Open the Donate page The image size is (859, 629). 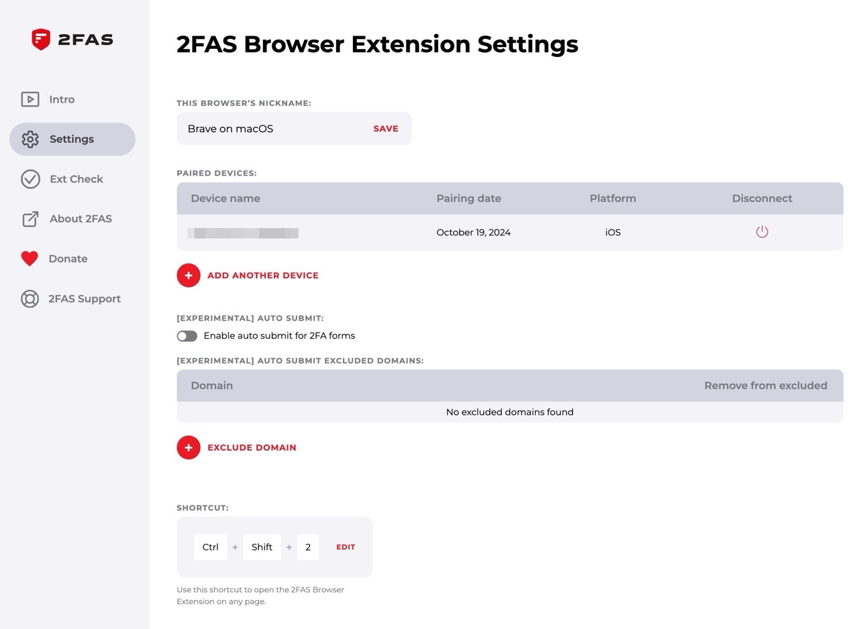pyautogui.click(x=68, y=259)
